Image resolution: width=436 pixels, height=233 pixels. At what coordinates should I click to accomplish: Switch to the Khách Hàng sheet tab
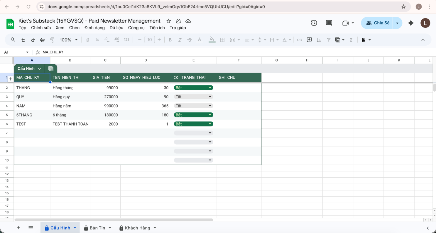[x=138, y=228]
